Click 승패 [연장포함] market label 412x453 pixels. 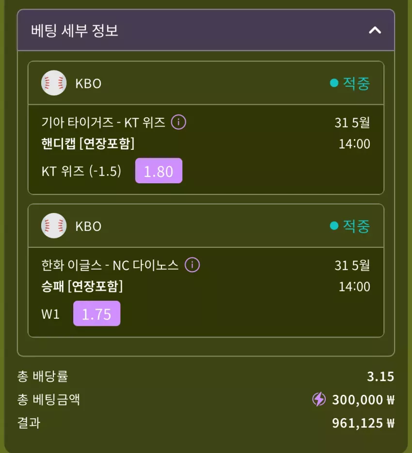point(82,286)
